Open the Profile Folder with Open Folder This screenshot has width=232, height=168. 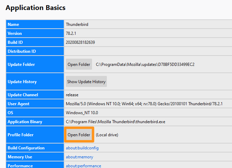[x=79, y=135]
